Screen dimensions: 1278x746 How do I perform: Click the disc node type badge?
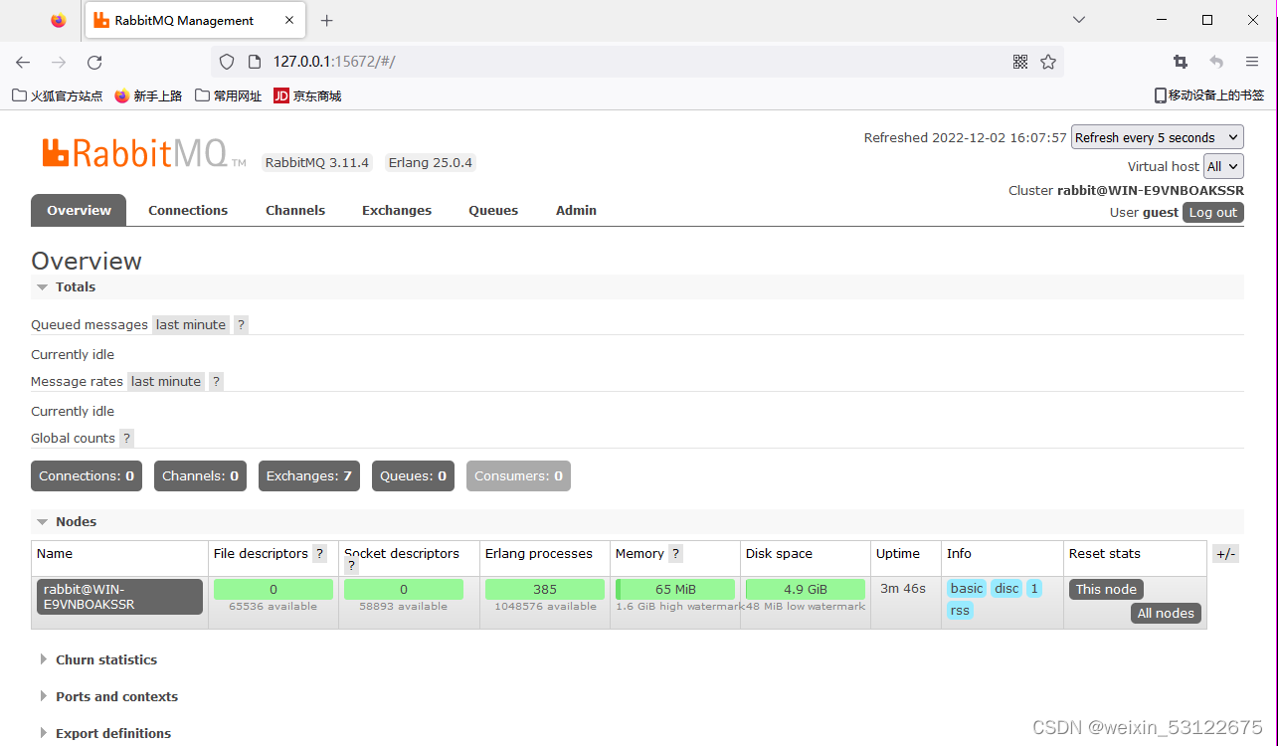(1005, 588)
